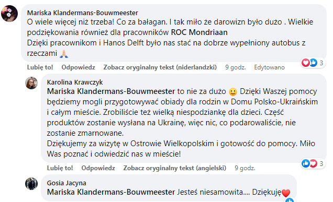
Task: Click the heart reaction icon on Mariska's comment
Action: click(x=306, y=63)
